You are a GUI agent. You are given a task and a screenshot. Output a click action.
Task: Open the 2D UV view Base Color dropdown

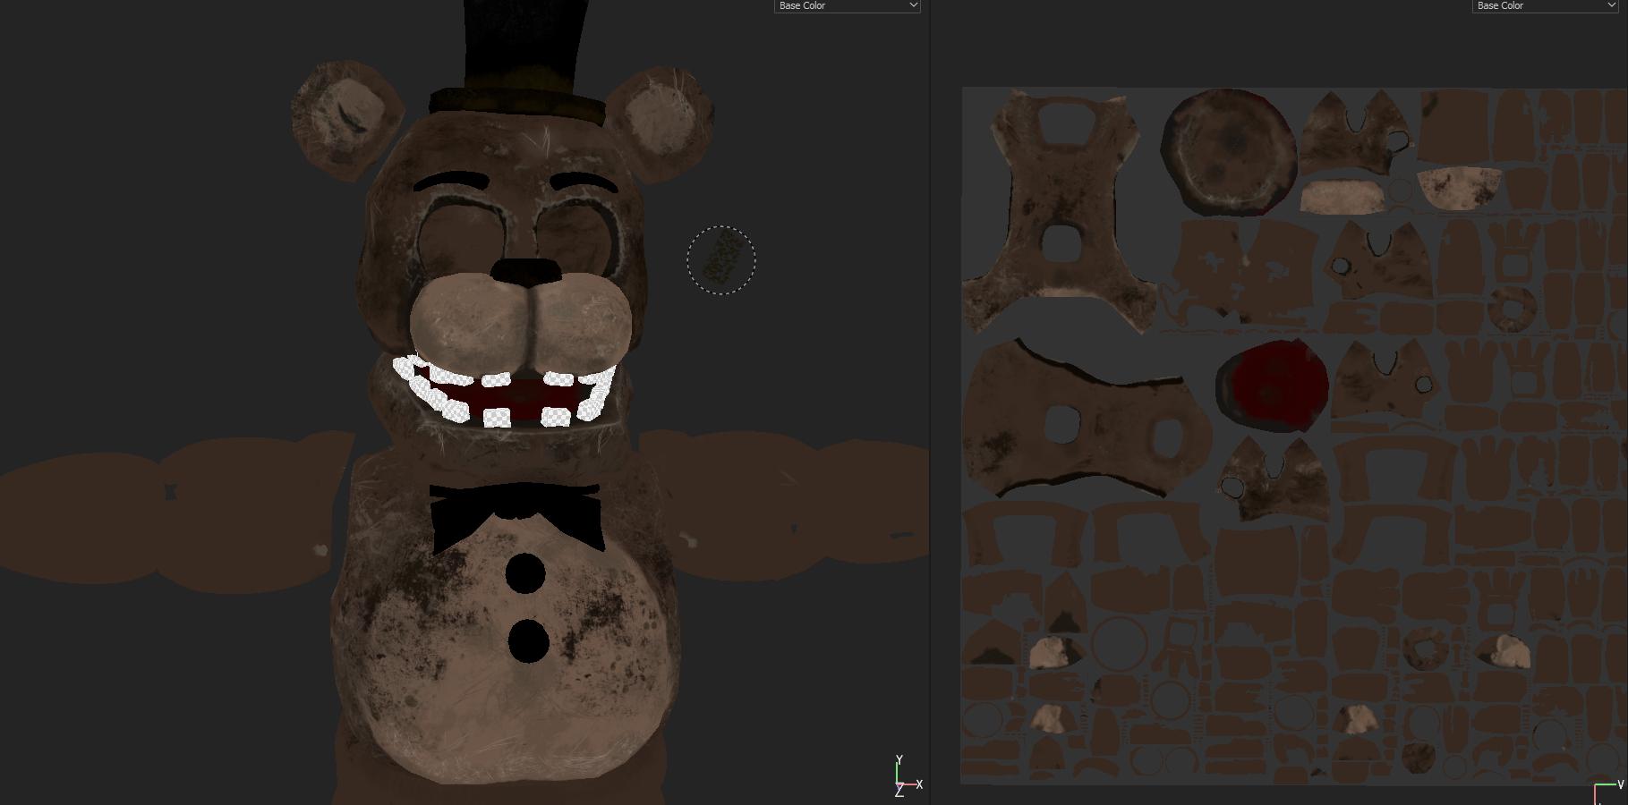(x=1545, y=5)
